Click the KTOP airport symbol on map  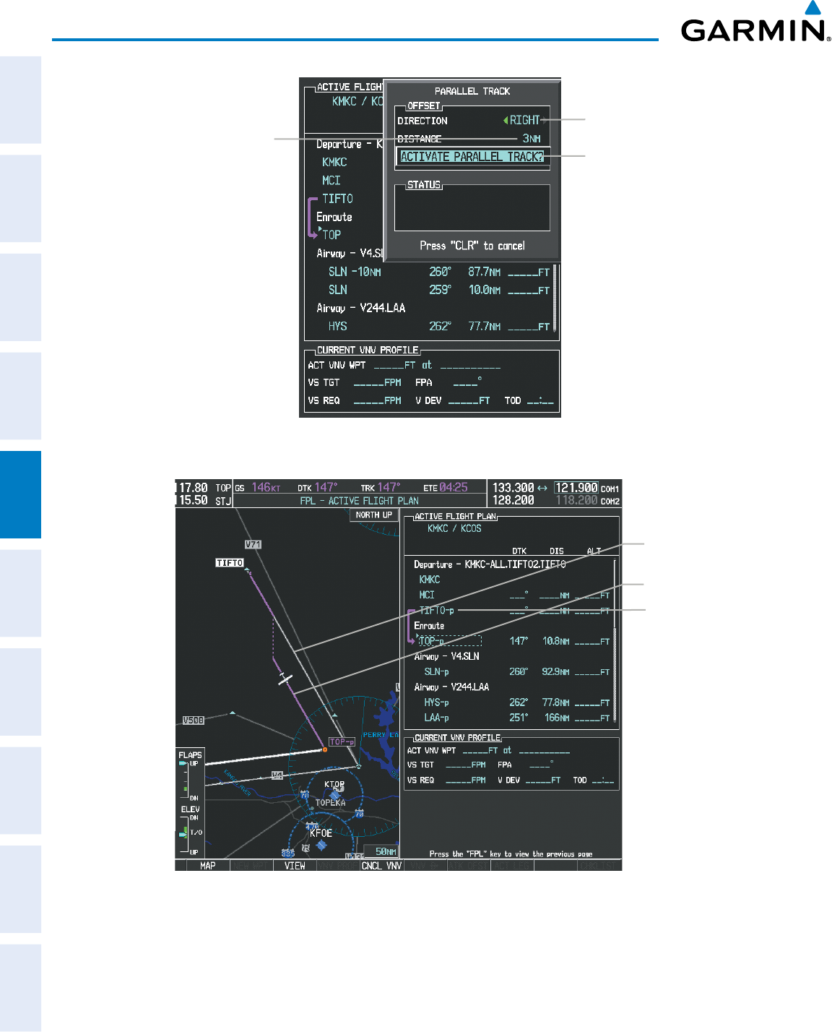point(334,795)
